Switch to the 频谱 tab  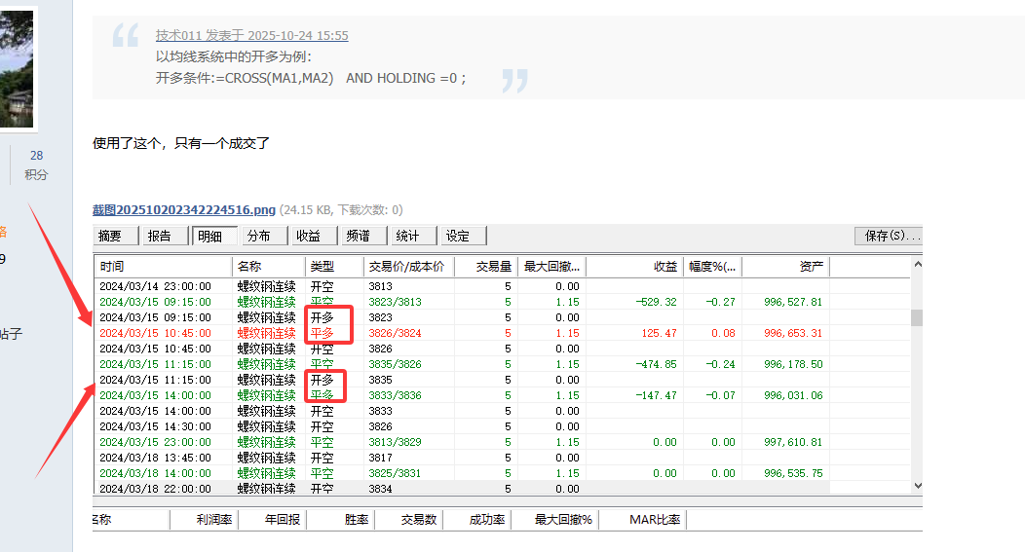(x=363, y=236)
